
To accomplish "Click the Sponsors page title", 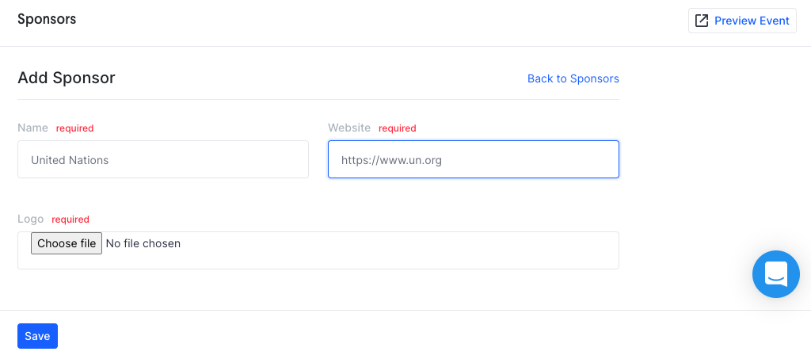I will tap(47, 19).
